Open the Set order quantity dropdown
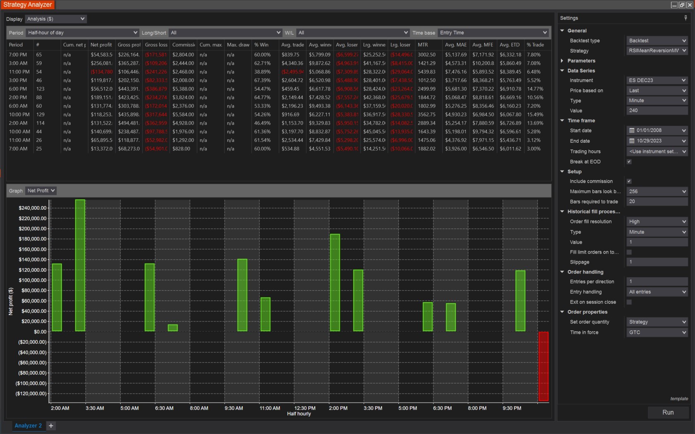This screenshot has height=434, width=695. [x=657, y=322]
